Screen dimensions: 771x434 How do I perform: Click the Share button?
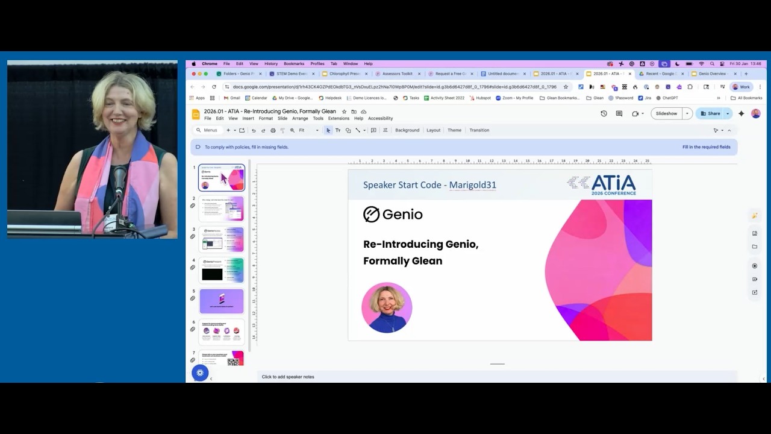(x=710, y=113)
